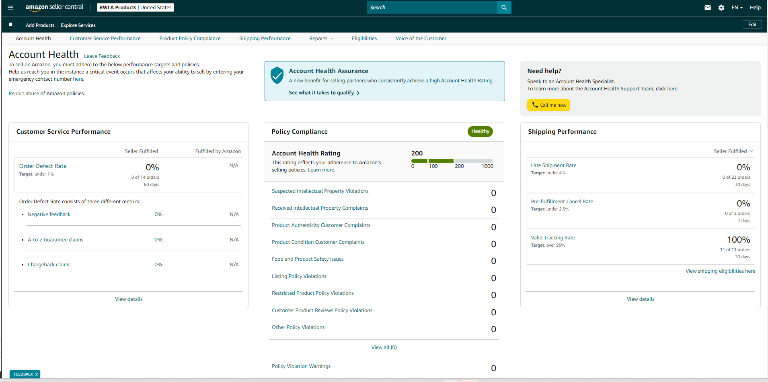This screenshot has width=768, height=382.
Task: Click the Help link in header
Action: click(755, 8)
